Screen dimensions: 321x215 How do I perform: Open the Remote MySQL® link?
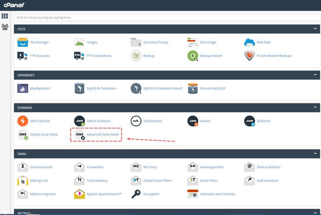[x=213, y=88]
